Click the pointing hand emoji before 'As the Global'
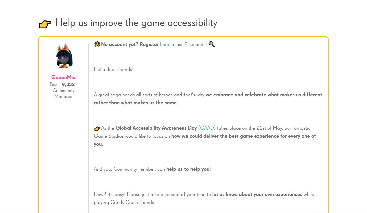 97,128
